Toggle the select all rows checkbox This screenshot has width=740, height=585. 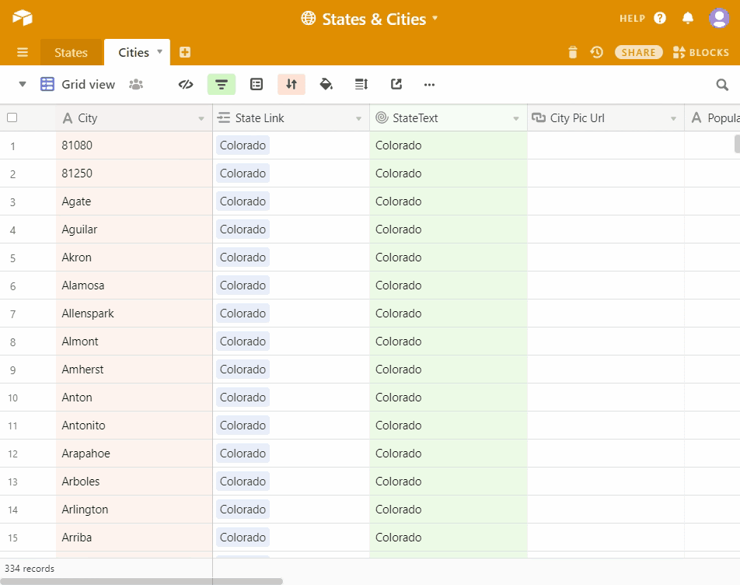12,118
